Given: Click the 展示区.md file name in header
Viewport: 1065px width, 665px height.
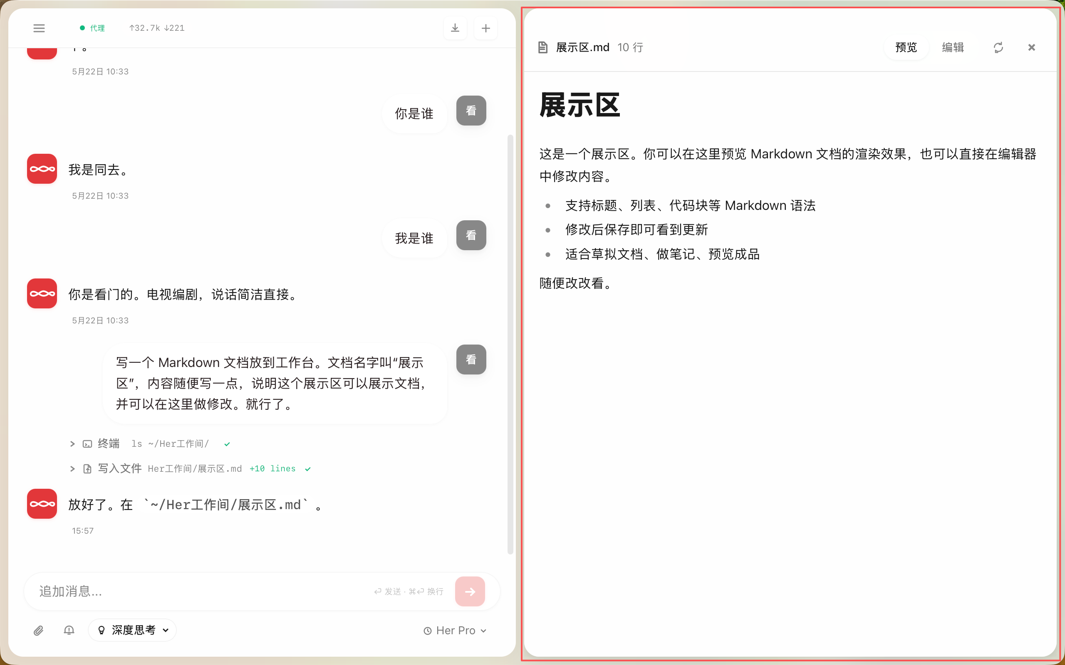Looking at the screenshot, I should [x=582, y=47].
